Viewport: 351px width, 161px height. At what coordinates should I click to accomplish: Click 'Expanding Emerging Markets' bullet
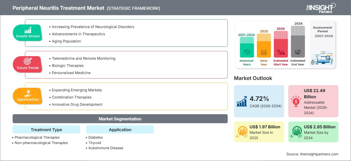77,90
